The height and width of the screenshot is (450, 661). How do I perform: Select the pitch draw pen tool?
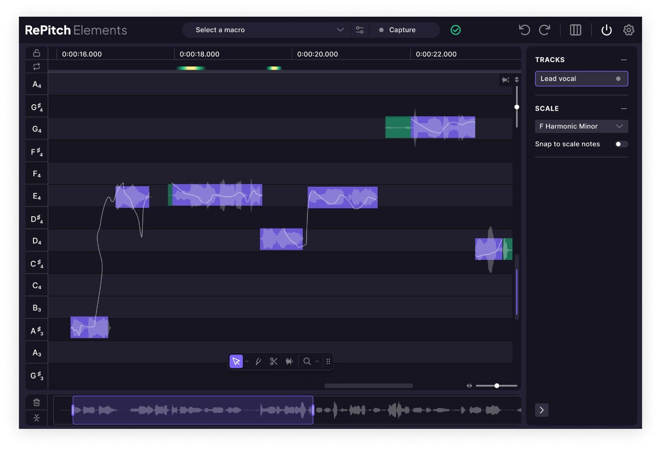coord(258,361)
